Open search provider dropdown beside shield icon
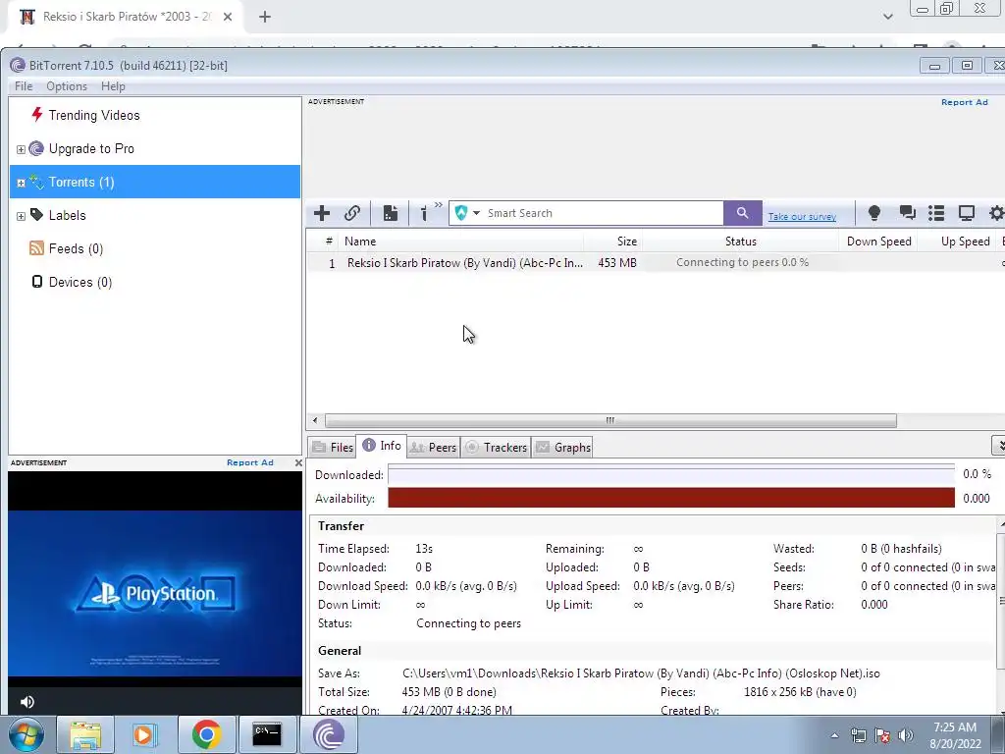This screenshot has width=1005, height=754. click(476, 213)
